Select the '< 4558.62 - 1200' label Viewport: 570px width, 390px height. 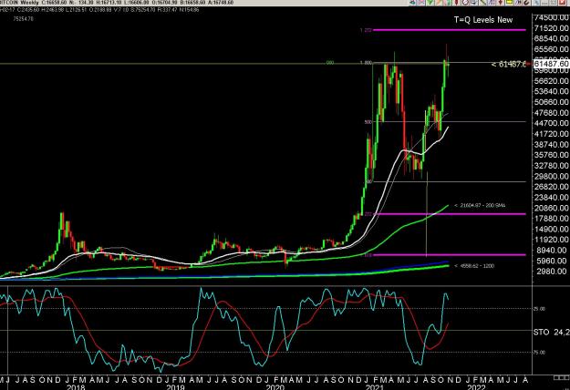click(x=474, y=266)
